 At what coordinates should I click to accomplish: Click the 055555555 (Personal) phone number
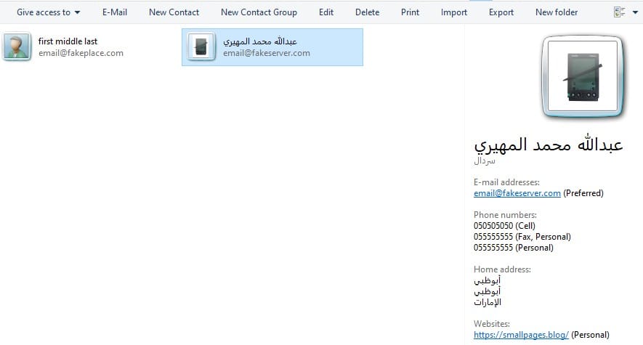pos(514,248)
